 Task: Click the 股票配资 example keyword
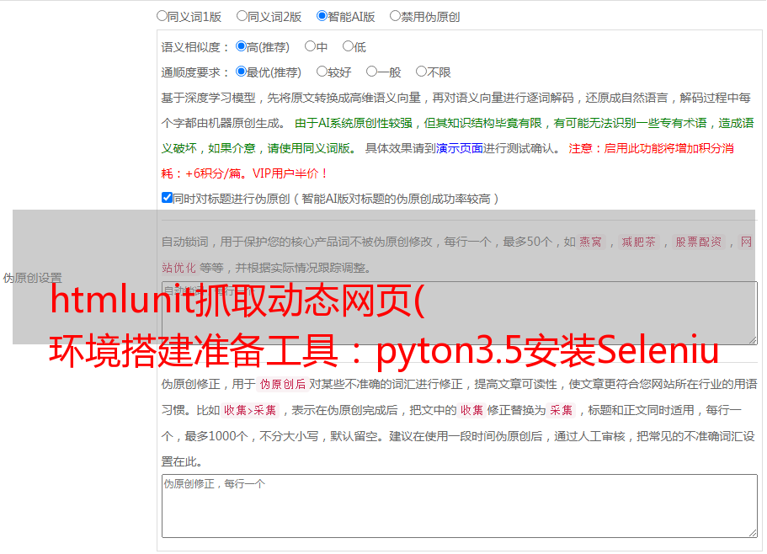tap(699, 242)
